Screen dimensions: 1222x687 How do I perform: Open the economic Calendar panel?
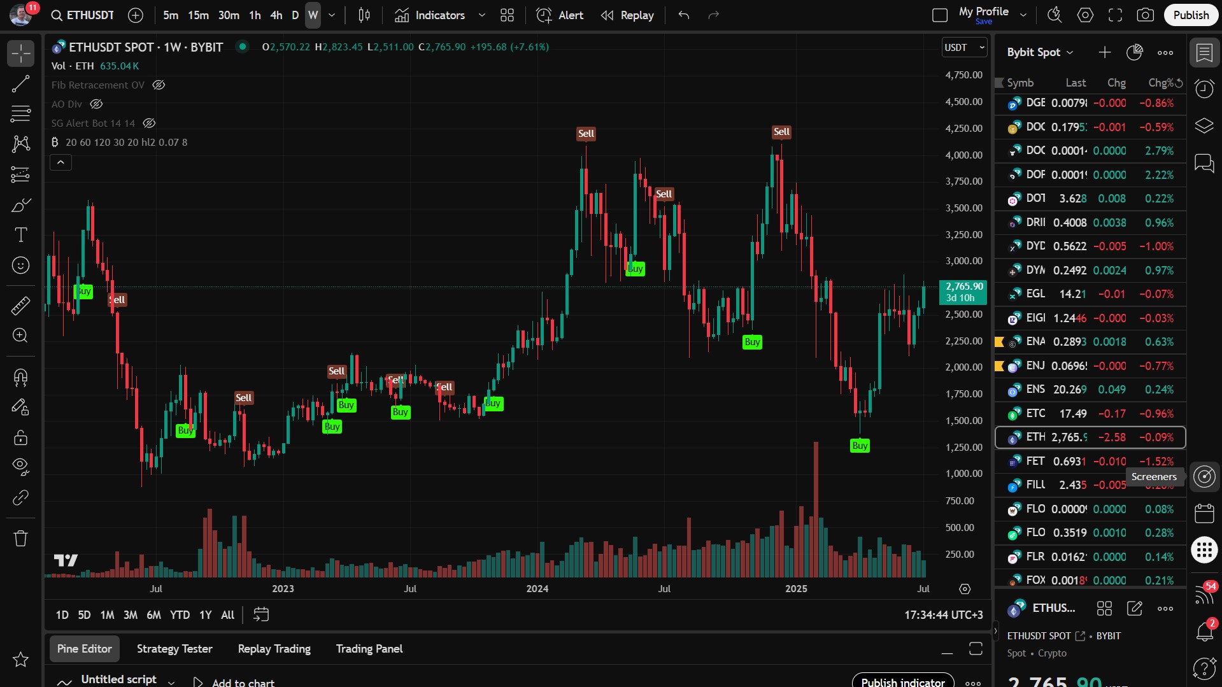click(x=1204, y=513)
